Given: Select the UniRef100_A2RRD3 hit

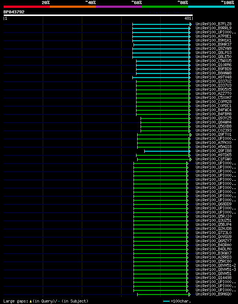Looking at the screenshot, I should pos(213,257).
